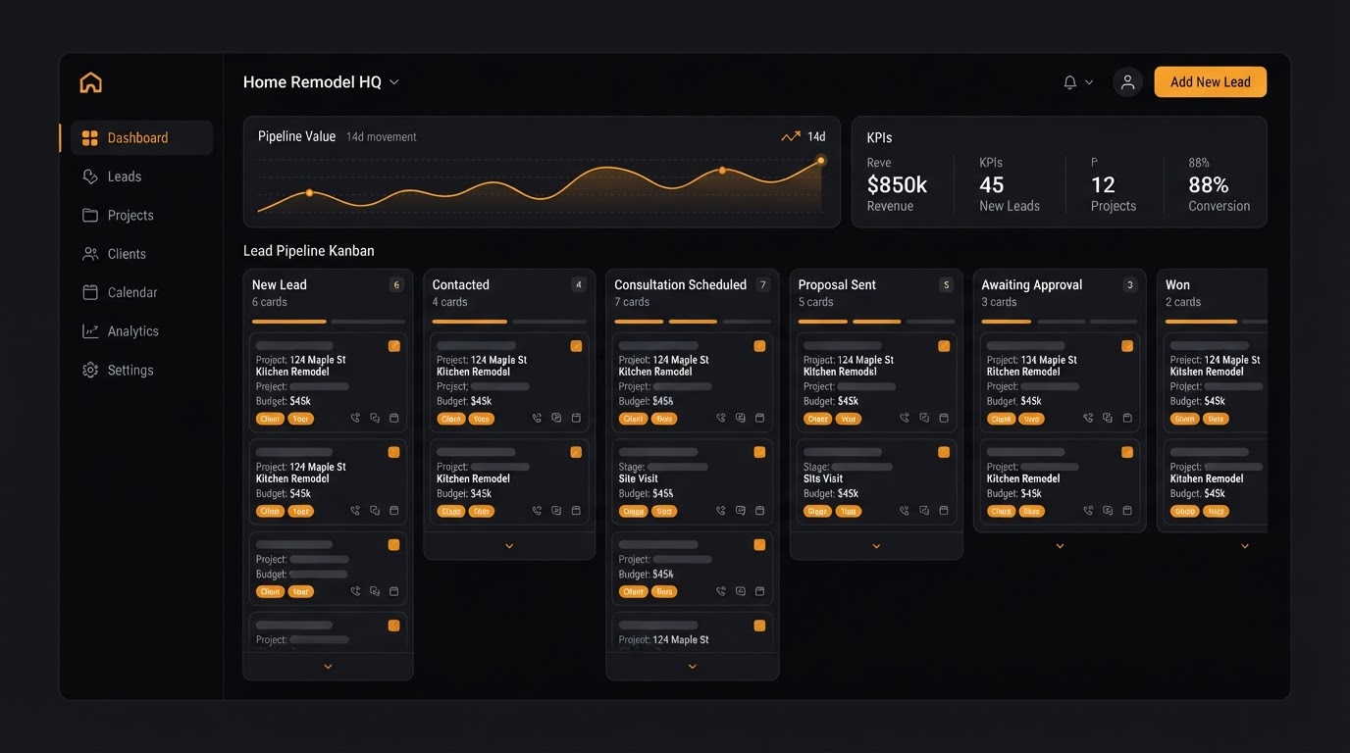Open notifications via the bell icon
This screenshot has width=1350, height=753.
(x=1070, y=82)
